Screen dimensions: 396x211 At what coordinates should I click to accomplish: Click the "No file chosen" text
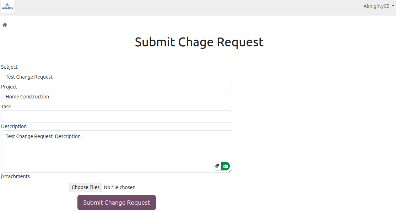coord(120,187)
